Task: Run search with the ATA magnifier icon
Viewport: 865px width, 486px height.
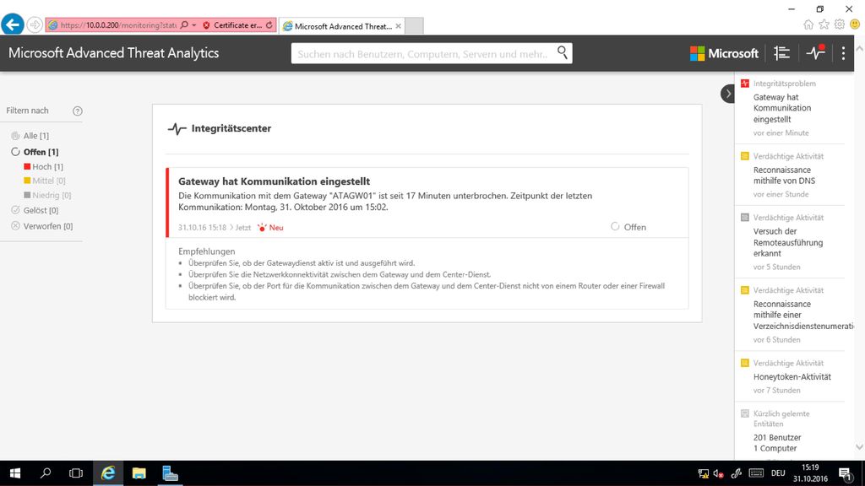Action: 562,52
